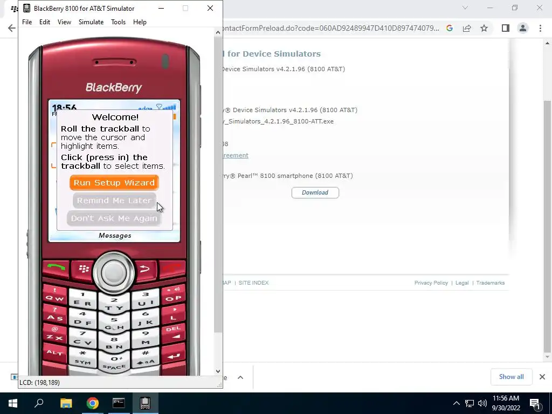
Task: Tap the SYM star key
Action: pyautogui.click(x=83, y=357)
